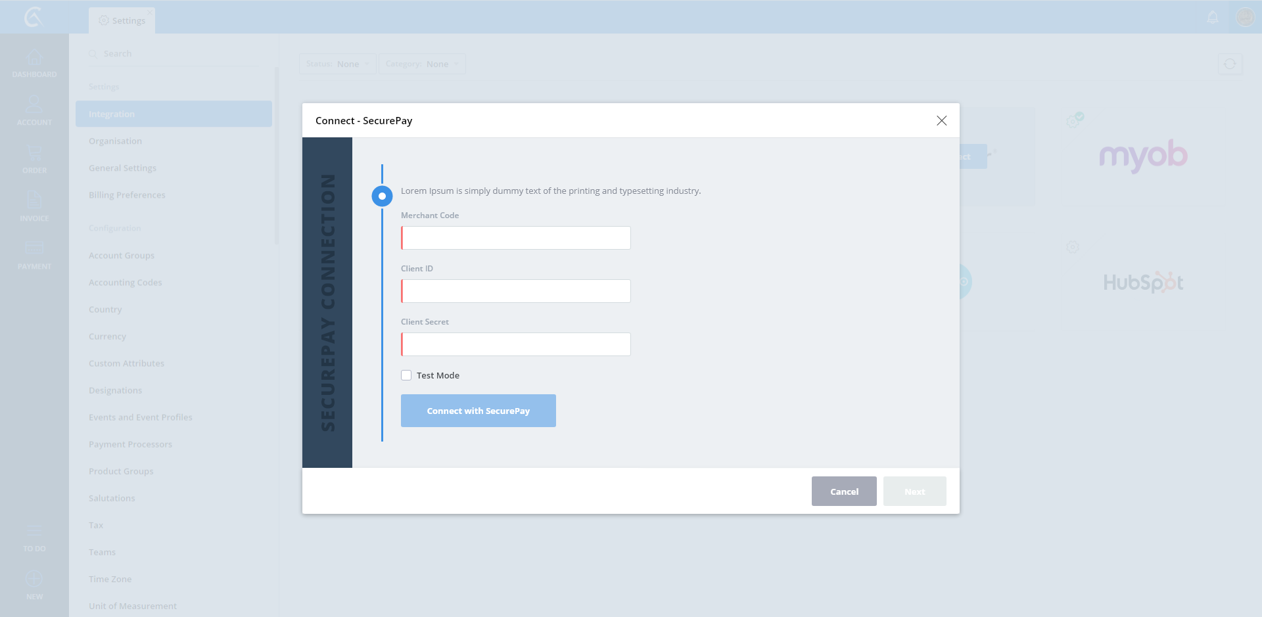Focus the Client Secret input field
The image size is (1262, 617).
516,344
